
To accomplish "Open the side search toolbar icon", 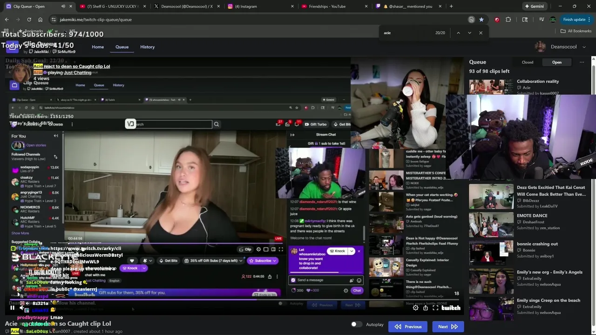I will pyautogui.click(x=525, y=20).
